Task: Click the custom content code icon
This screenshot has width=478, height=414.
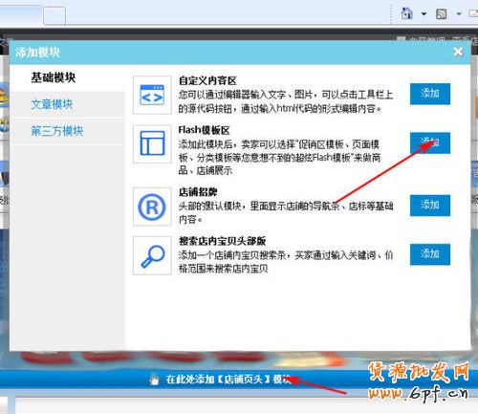Action: 152,95
